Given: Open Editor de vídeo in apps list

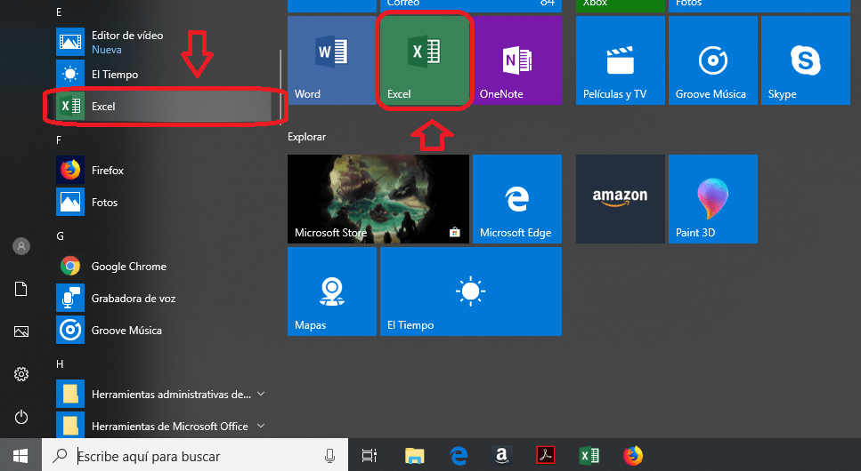Looking at the screenshot, I should pos(164,43).
